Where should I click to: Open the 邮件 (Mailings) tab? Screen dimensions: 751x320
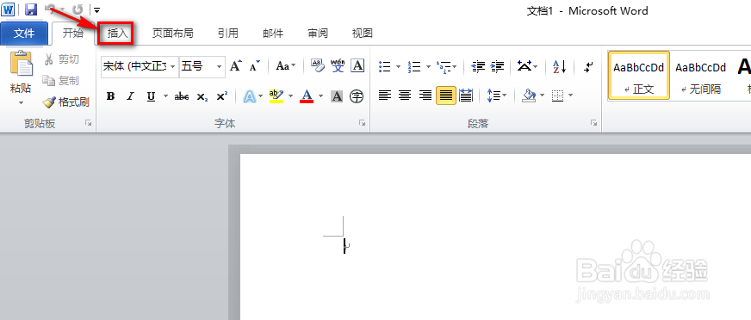click(273, 33)
